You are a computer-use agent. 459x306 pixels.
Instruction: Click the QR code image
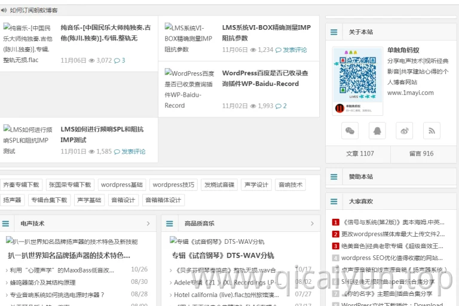click(x=357, y=81)
